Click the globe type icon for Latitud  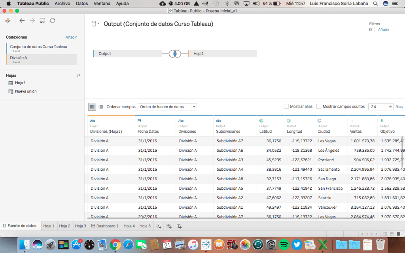[x=261, y=121]
